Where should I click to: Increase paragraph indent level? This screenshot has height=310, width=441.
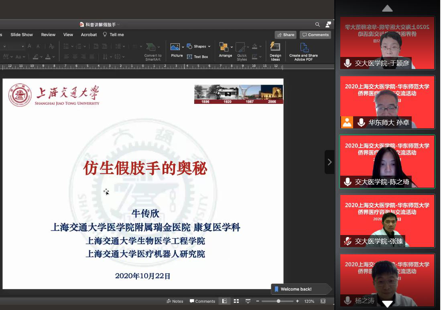[x=105, y=47]
